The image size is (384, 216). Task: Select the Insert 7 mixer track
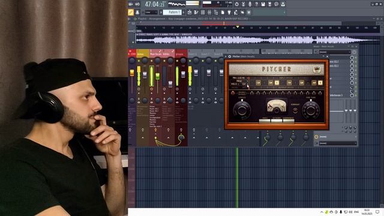[x=206, y=54]
